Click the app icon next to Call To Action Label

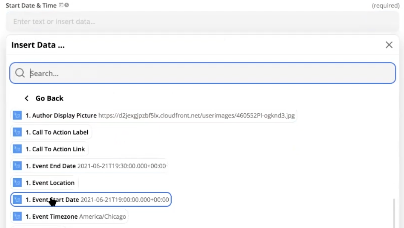click(17, 132)
